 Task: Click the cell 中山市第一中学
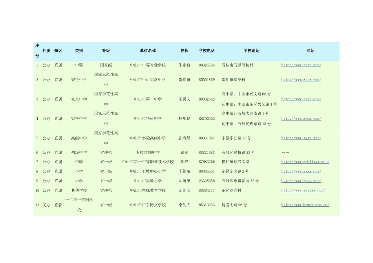tap(148, 99)
